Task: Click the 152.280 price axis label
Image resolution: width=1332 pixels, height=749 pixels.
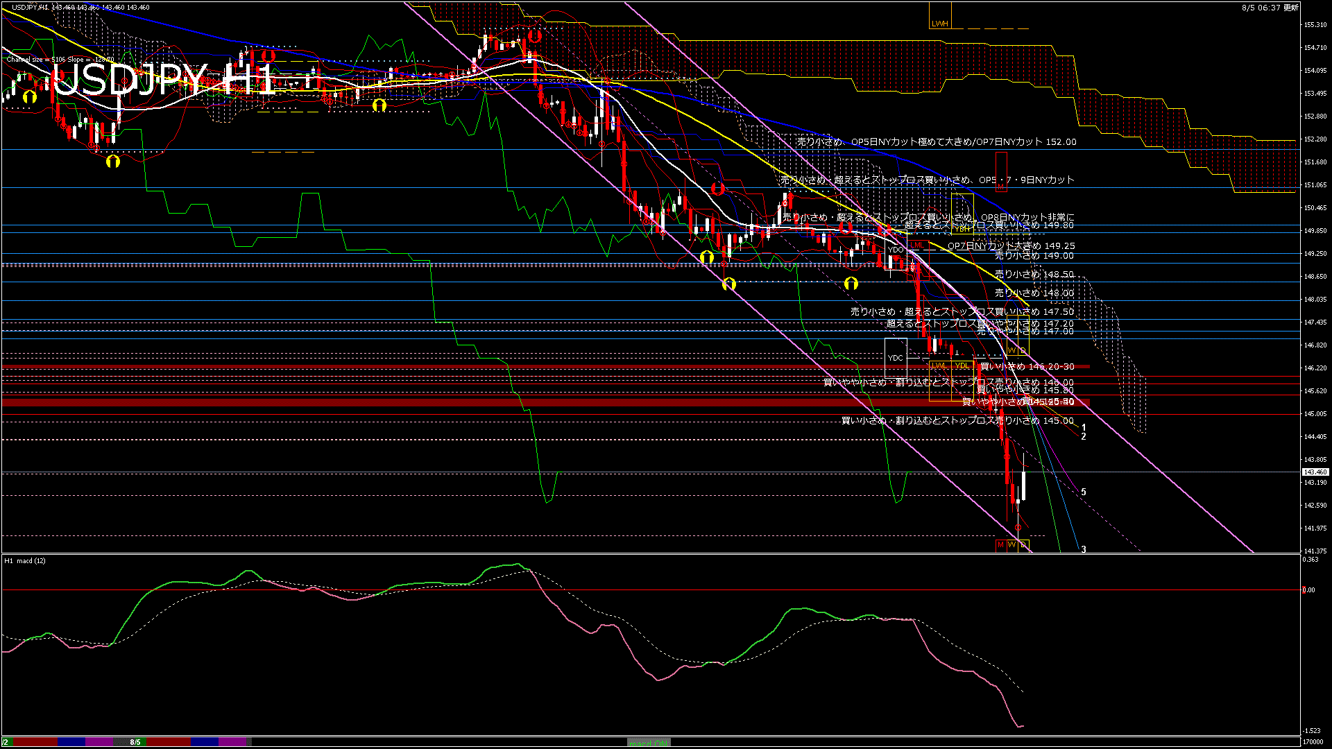Action: tap(1315, 139)
